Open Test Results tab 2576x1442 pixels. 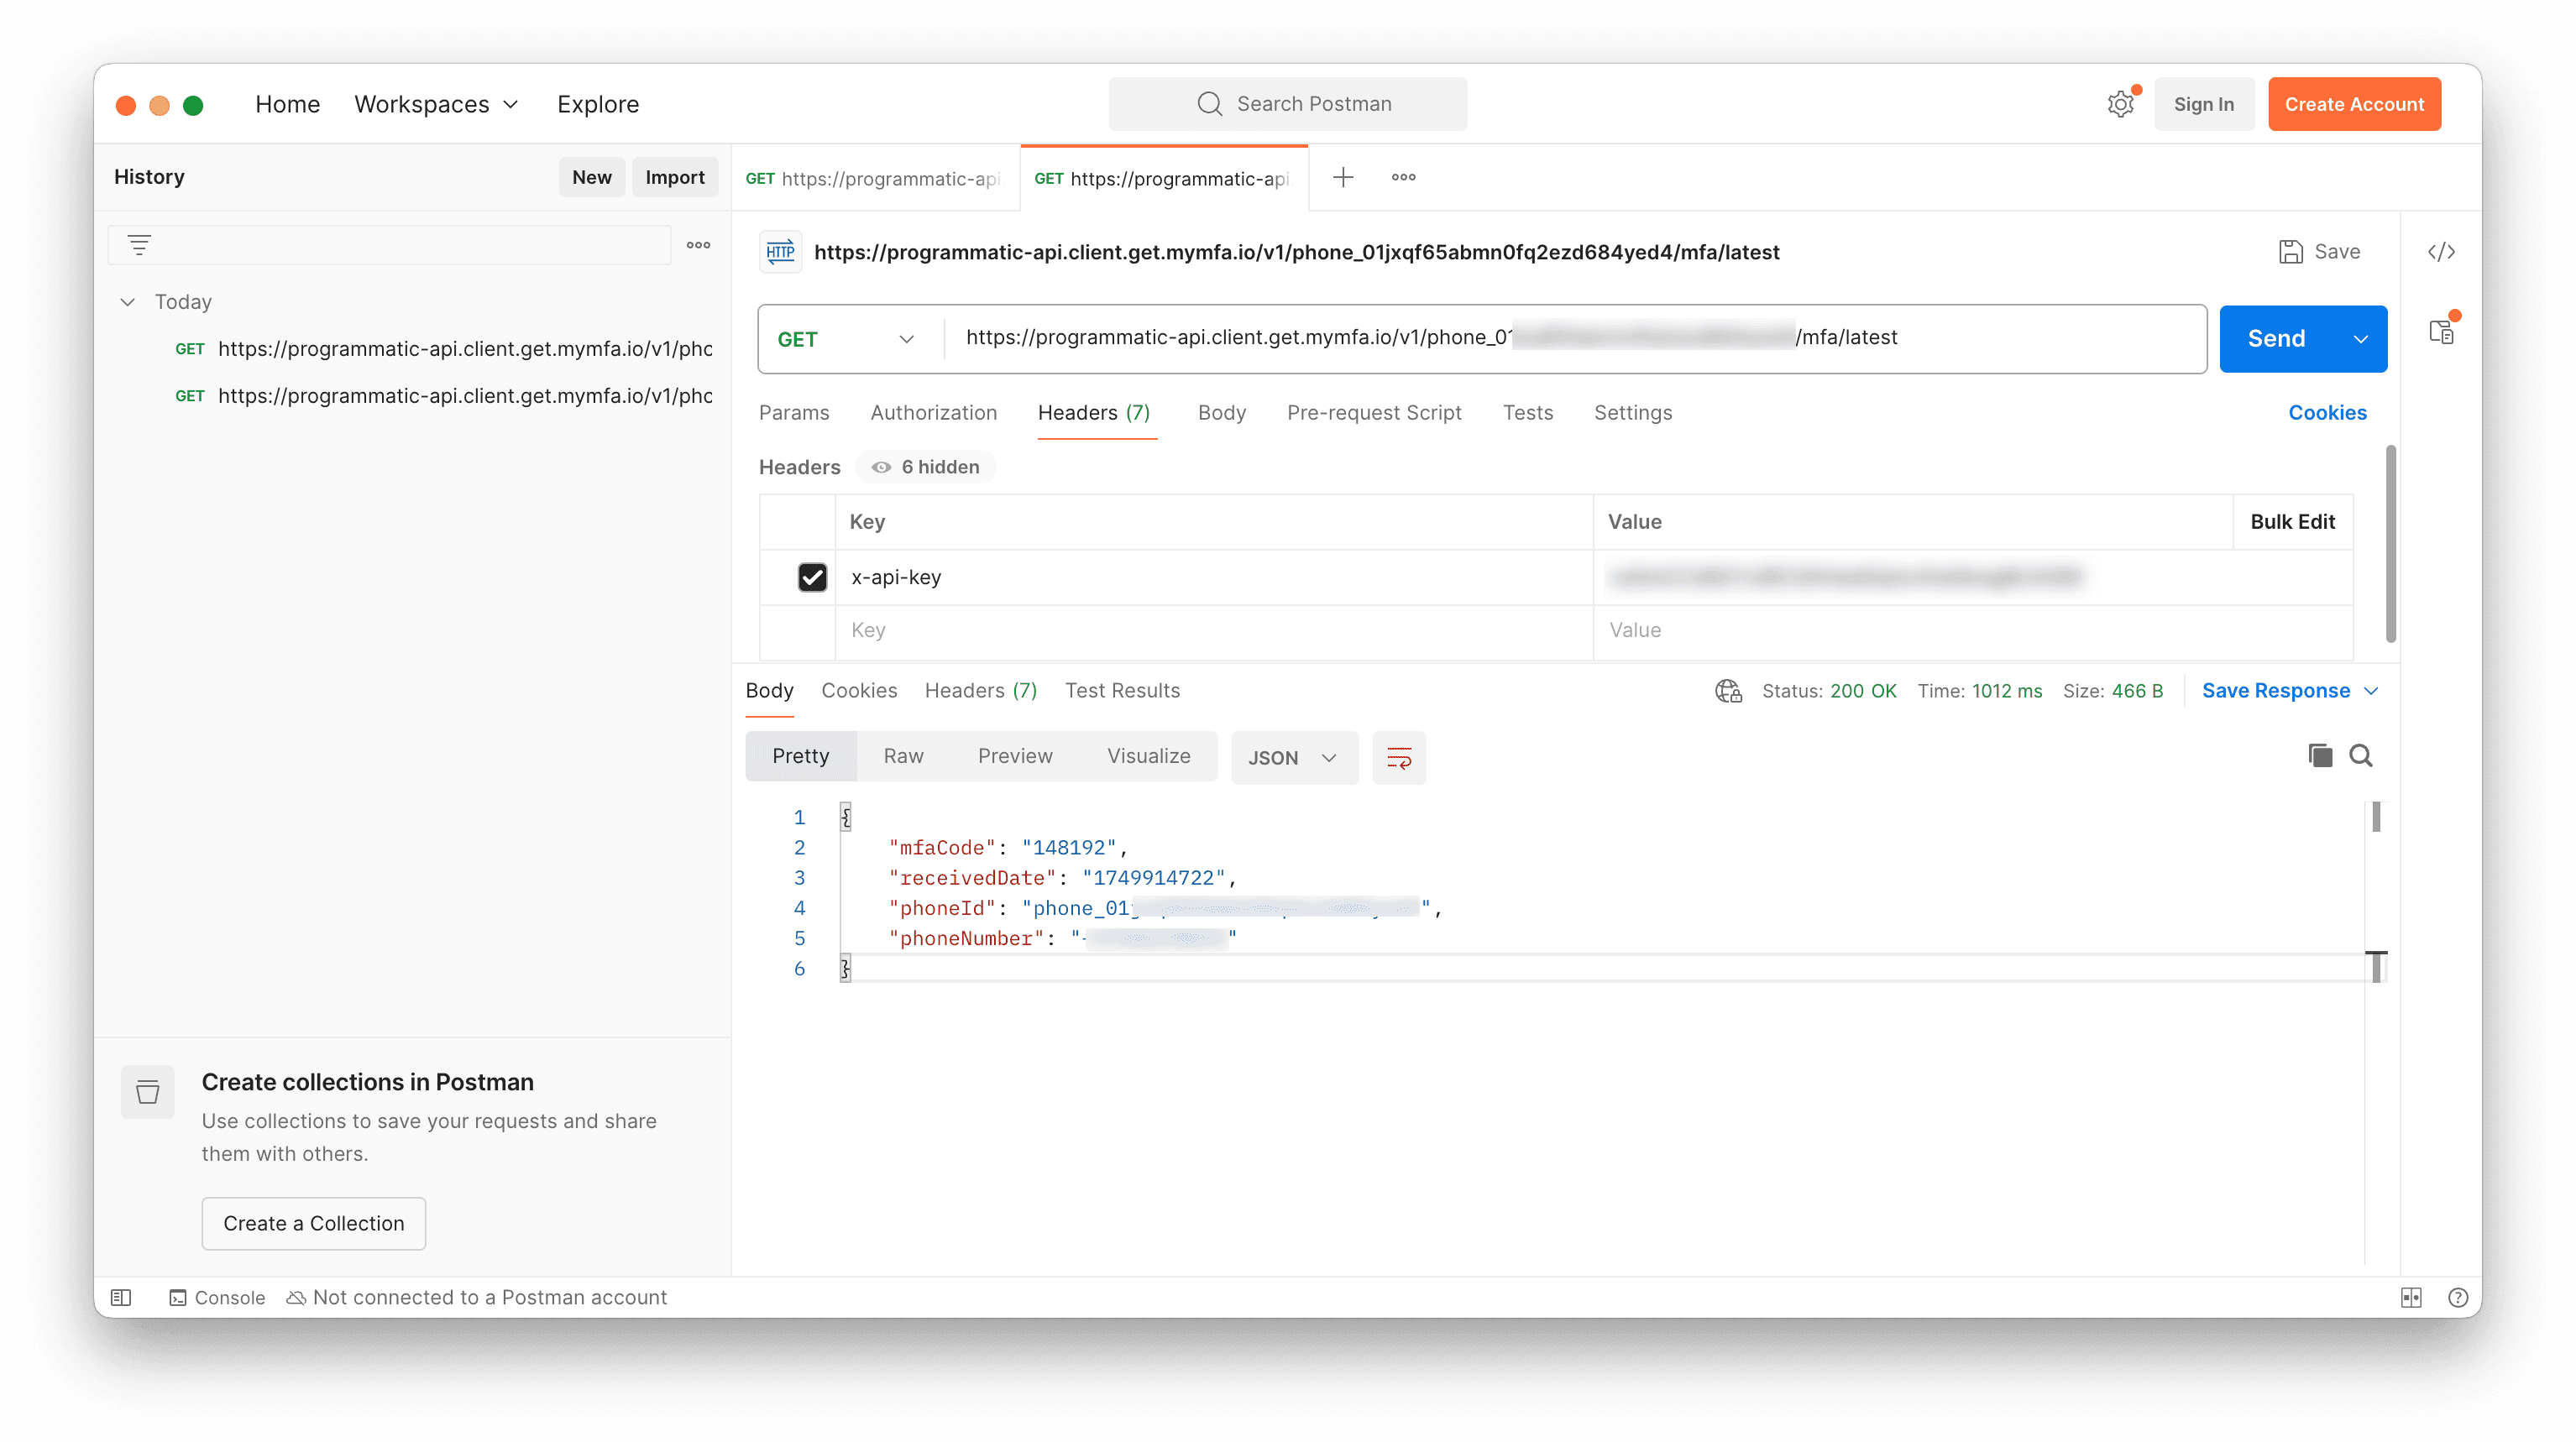click(x=1122, y=691)
